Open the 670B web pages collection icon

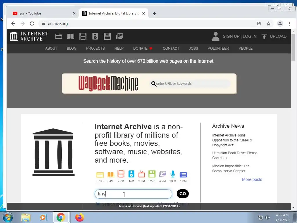(100, 175)
